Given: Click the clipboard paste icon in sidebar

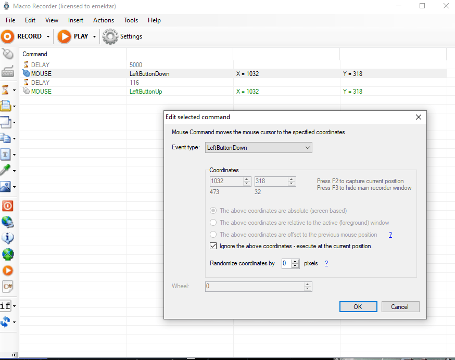Looking at the screenshot, I should click(x=6, y=106).
